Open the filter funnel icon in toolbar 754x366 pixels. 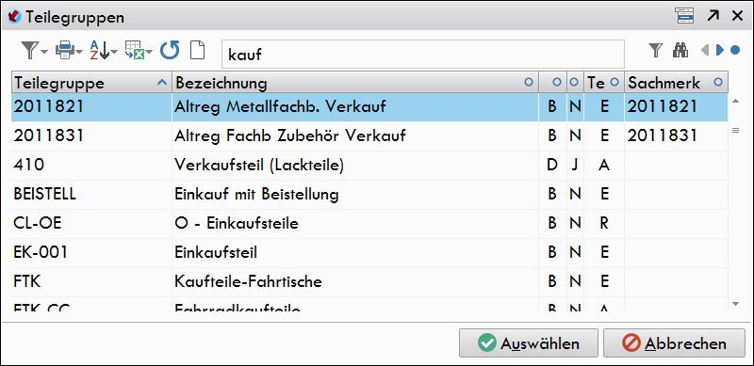(30, 50)
